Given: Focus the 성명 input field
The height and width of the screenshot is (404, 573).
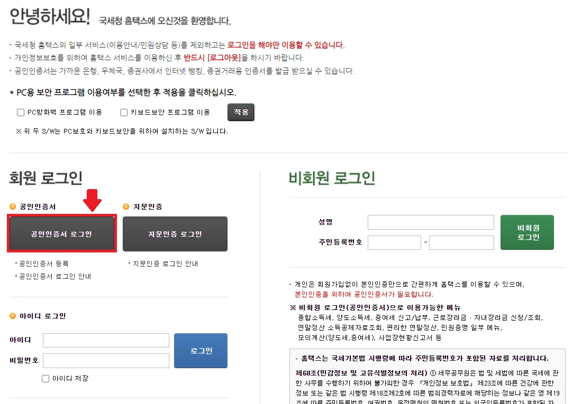Looking at the screenshot, I should (x=431, y=222).
